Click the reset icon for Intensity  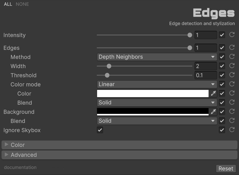232,35
